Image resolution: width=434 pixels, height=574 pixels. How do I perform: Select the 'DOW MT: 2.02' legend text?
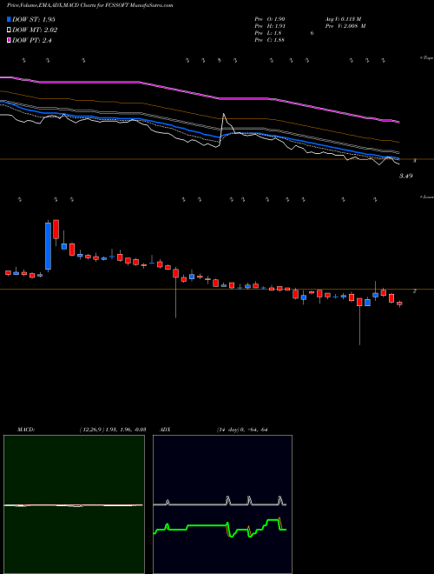pos(35,30)
